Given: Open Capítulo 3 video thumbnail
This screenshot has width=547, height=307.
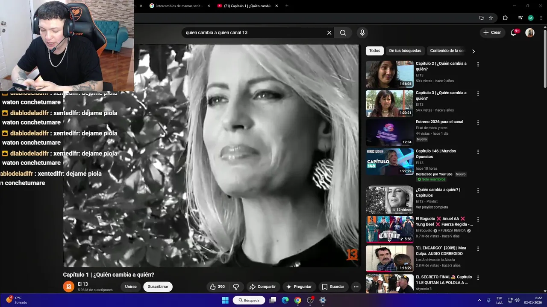Looking at the screenshot, I should click(x=390, y=103).
